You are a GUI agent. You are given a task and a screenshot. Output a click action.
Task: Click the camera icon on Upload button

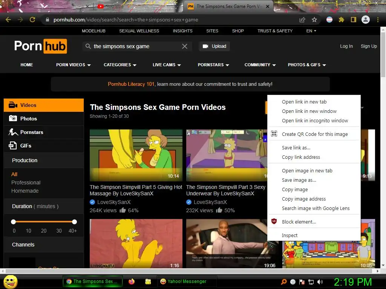coord(205,46)
